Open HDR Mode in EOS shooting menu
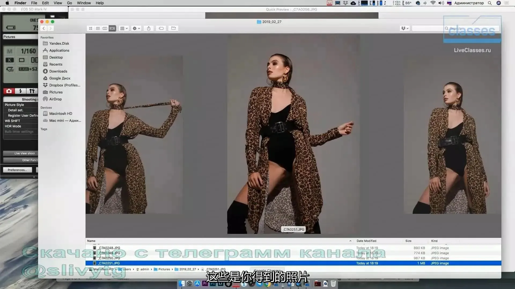Screen dimensions: 515x289 [x=21, y=126]
